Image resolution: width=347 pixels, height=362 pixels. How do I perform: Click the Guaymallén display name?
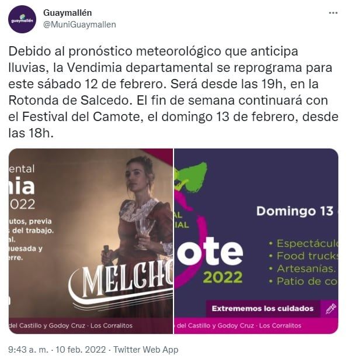[67, 13]
